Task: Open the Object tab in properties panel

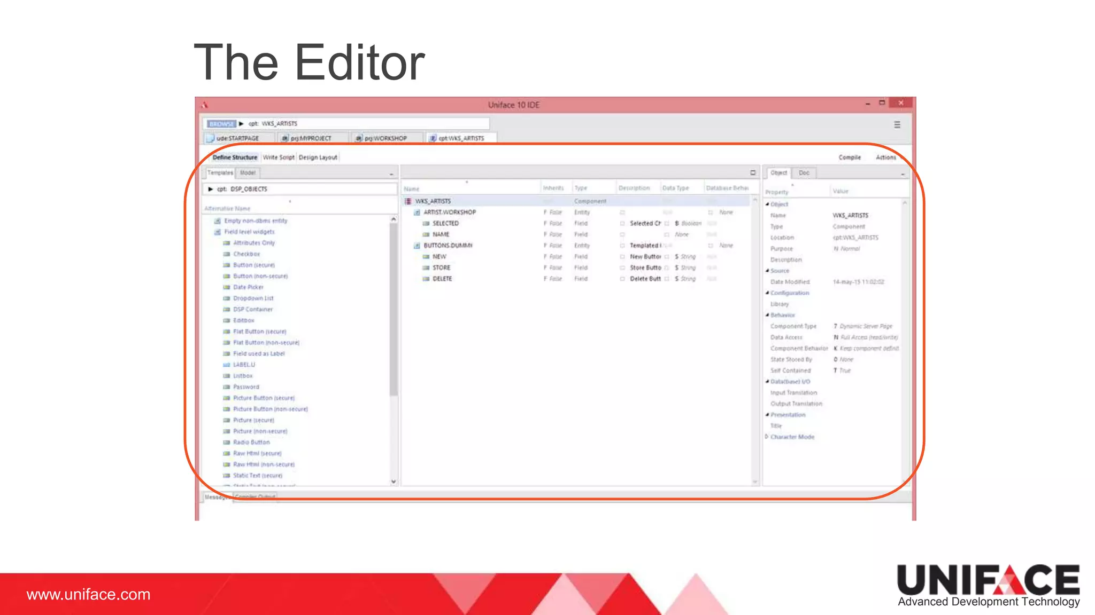Action: pos(778,173)
